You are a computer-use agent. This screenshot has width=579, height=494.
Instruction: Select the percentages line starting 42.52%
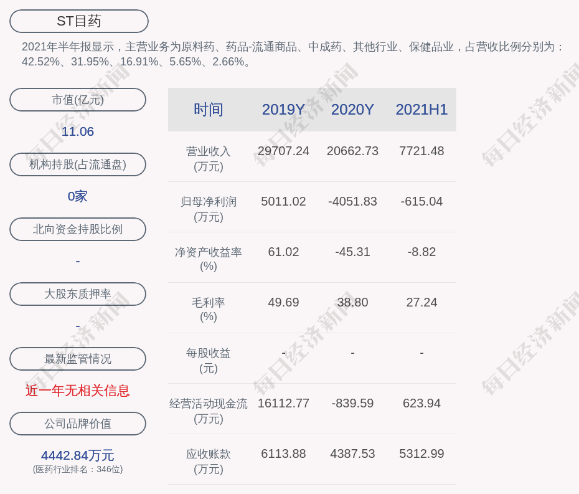136,62
